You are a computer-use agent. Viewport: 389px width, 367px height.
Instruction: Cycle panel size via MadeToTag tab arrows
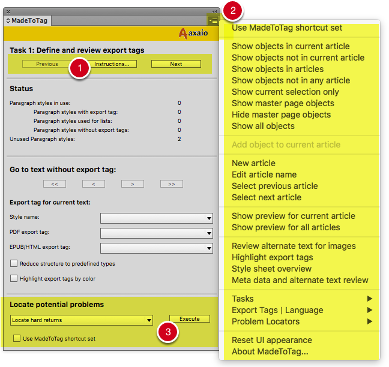coord(8,20)
